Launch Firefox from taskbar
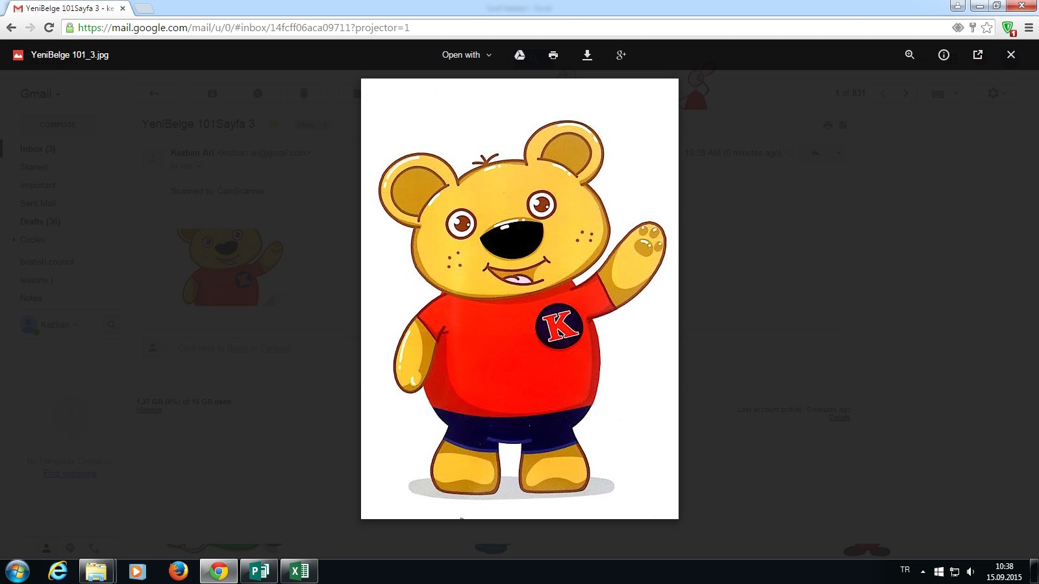Image resolution: width=1039 pixels, height=584 pixels. 178,571
